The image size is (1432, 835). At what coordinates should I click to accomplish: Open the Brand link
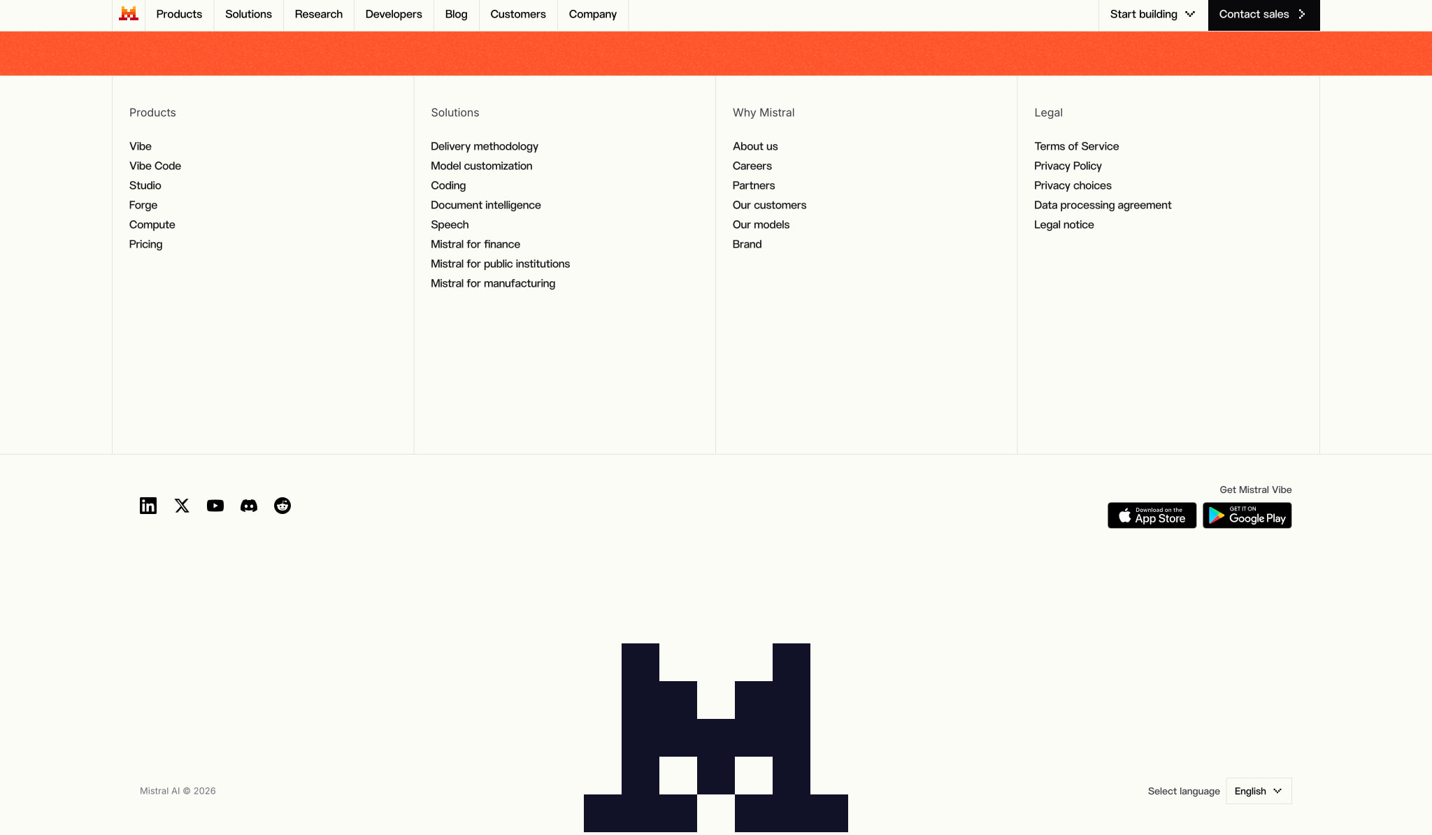pyautogui.click(x=747, y=244)
